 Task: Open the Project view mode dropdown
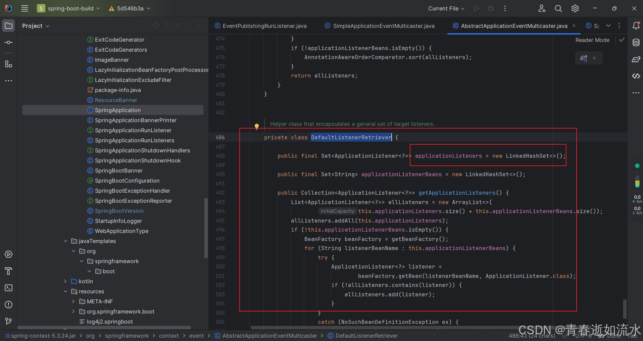coord(36,26)
